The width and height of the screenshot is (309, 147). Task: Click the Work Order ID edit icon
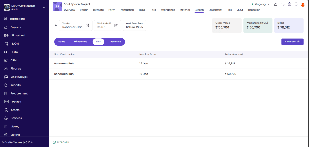coord(116,25)
